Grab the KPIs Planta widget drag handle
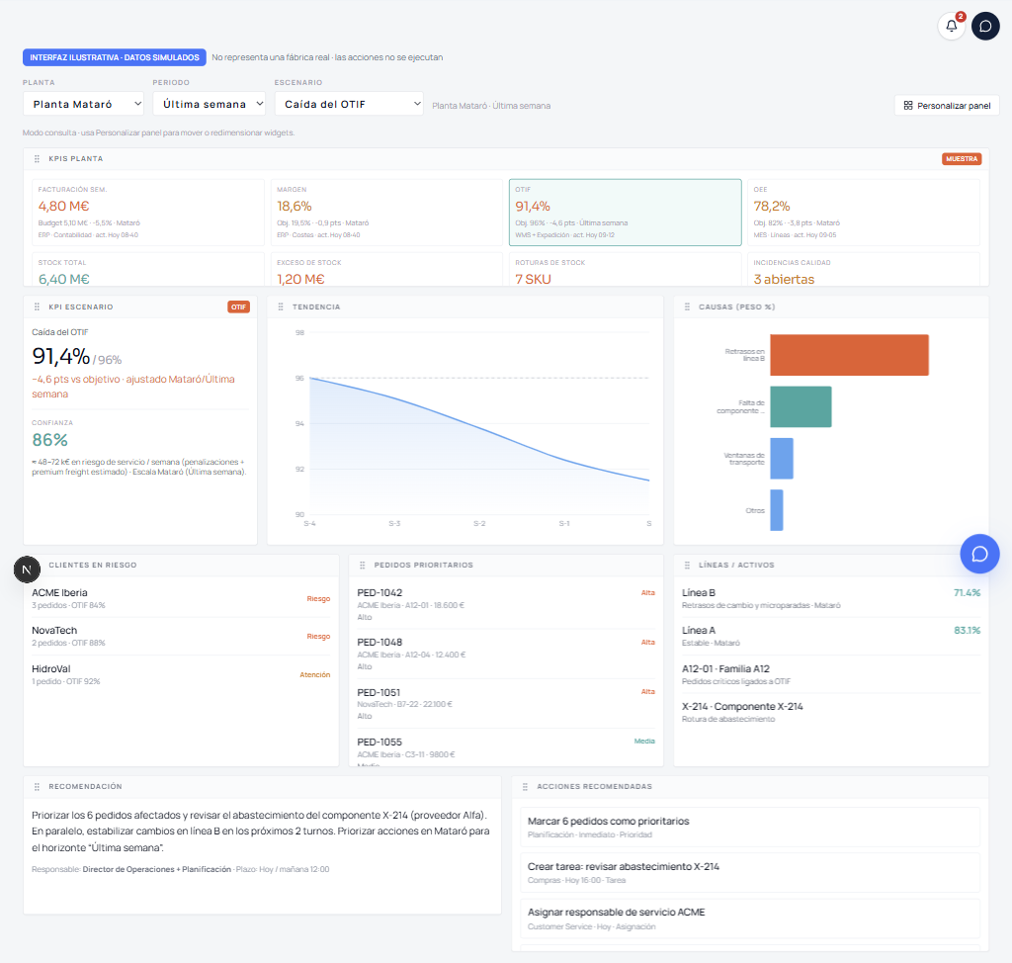The width and height of the screenshot is (1012, 963). (x=37, y=159)
